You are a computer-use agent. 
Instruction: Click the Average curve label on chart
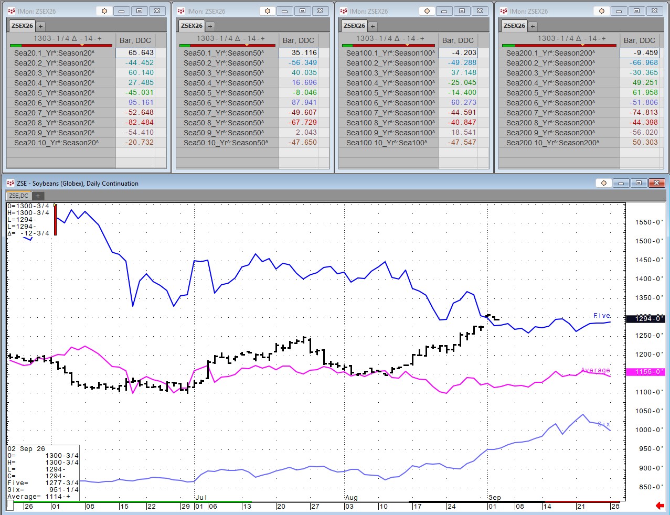tap(596, 370)
